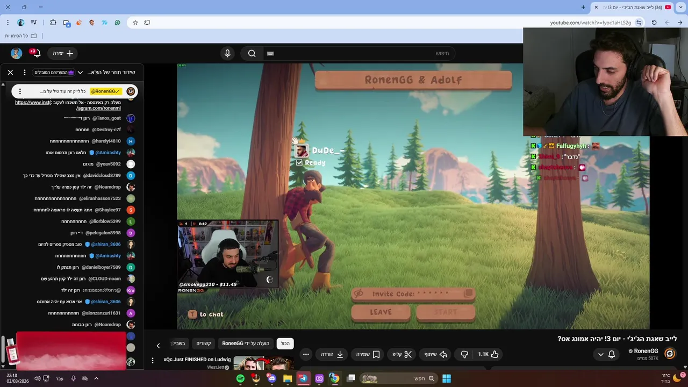This screenshot has height=387, width=688.
Task: Click the LEAVE button in the game
Action: pyautogui.click(x=381, y=312)
